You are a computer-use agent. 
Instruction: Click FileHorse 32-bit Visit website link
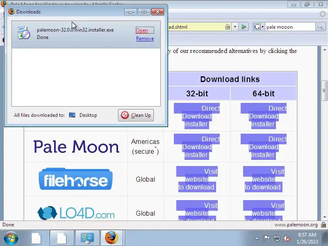click(x=197, y=179)
